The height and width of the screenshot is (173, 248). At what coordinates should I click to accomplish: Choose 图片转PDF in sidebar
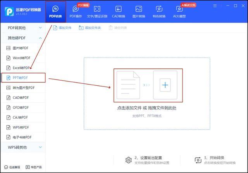[x=23, y=48]
